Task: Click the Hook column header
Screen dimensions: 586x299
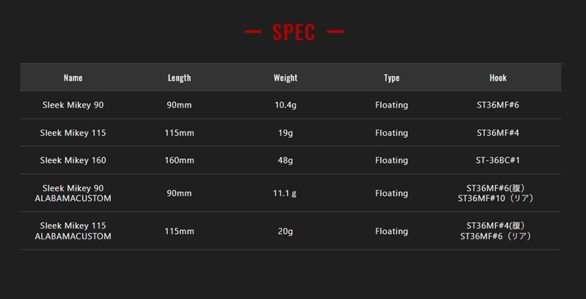Action: pos(498,78)
